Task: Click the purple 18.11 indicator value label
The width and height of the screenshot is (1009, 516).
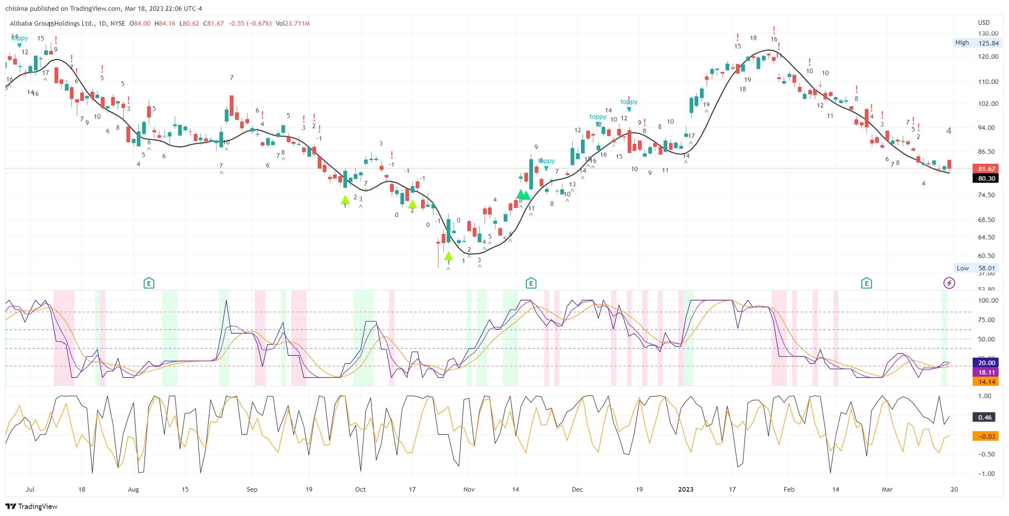Action: click(986, 372)
